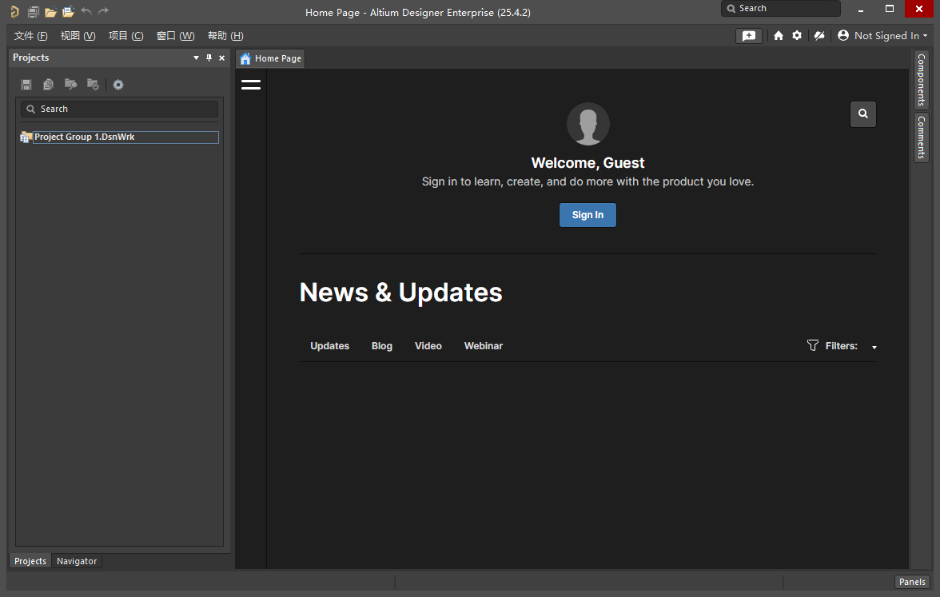
Task: Open a document via folder icon
Action: pyautogui.click(x=51, y=11)
